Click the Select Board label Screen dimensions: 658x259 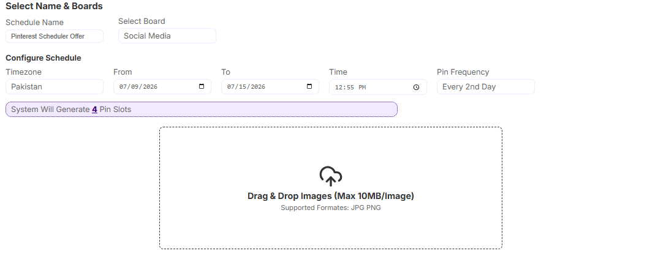click(142, 21)
